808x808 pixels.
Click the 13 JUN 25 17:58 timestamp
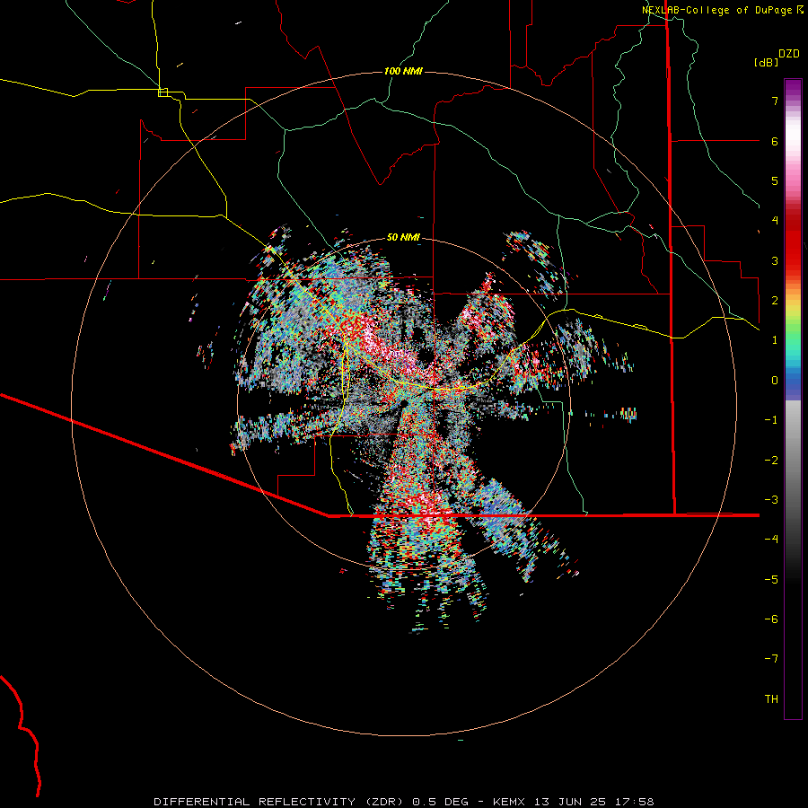tap(593, 802)
